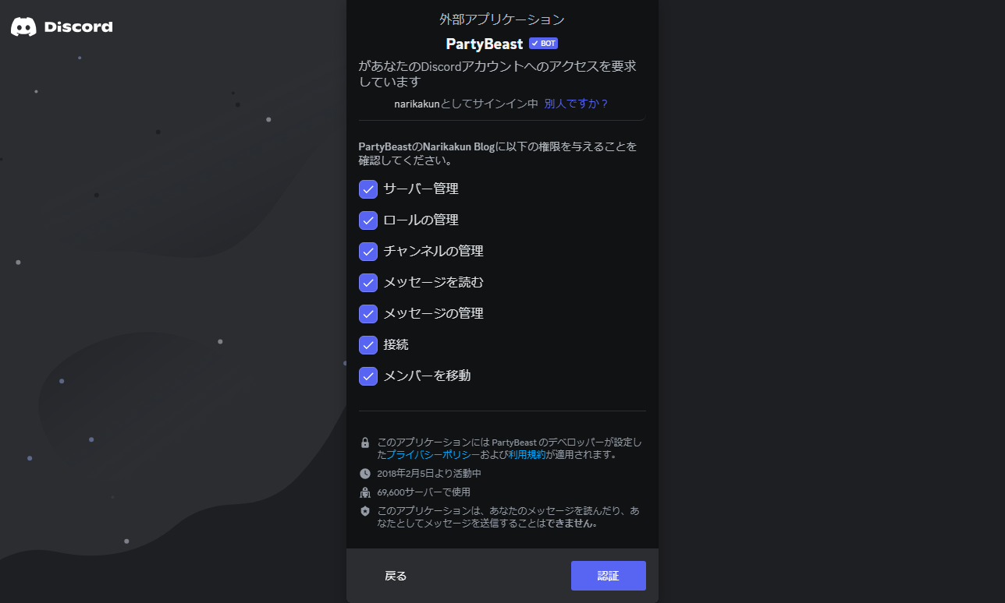Click the PartyBeast application name
The image size is (1005, 603).
(483, 43)
